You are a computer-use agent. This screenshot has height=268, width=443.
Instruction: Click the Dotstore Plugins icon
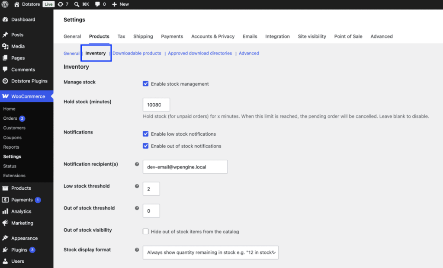(5, 81)
